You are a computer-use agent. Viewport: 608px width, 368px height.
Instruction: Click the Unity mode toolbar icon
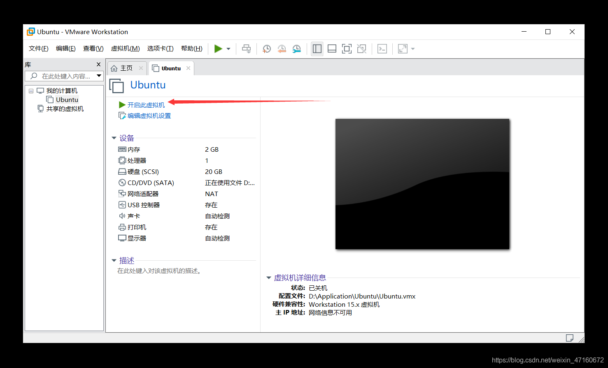(361, 49)
